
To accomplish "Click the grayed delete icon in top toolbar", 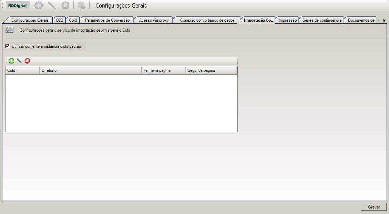I will click(65, 5).
